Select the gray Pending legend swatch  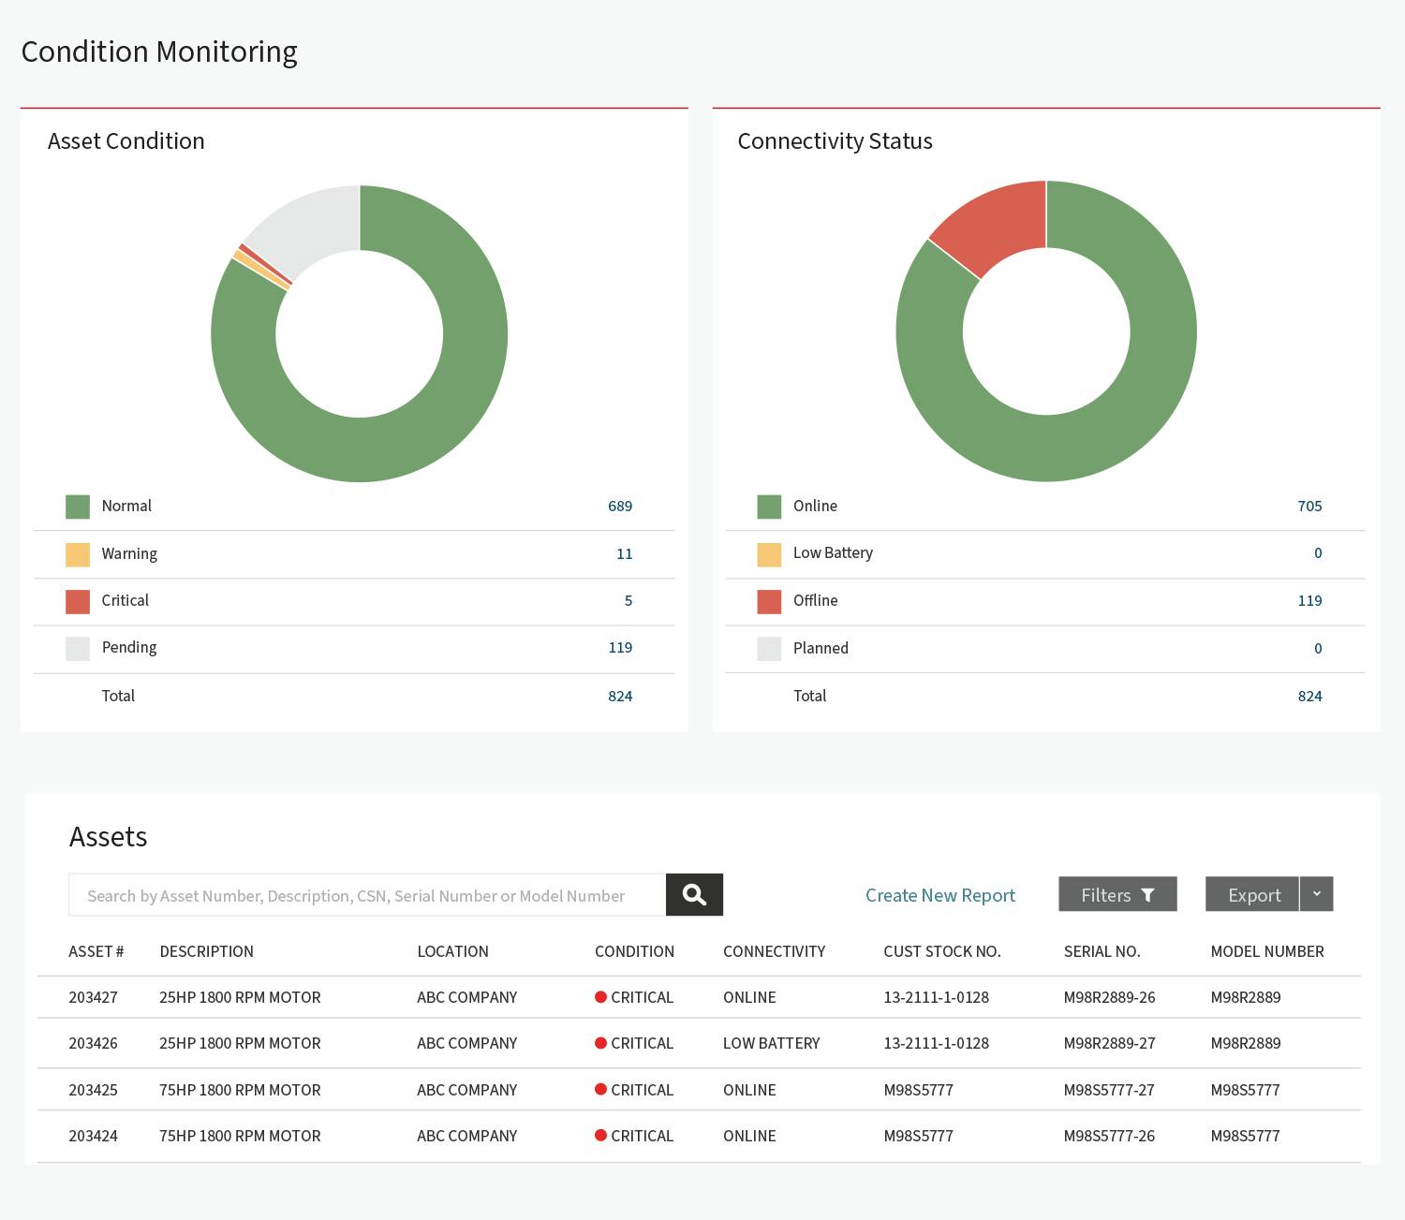tap(78, 648)
